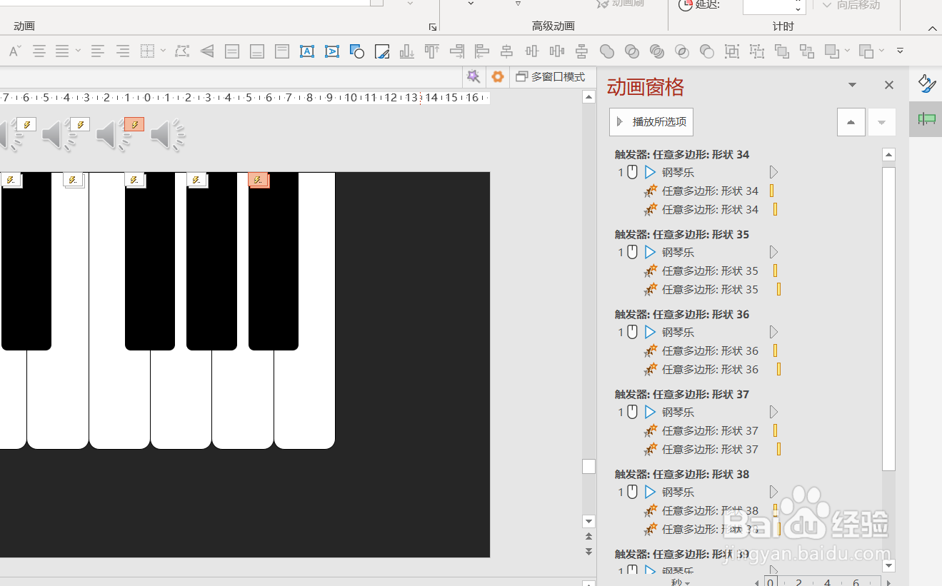This screenshot has width=942, height=586.
Task: Click the merge shapes subtract icon
Action: (x=707, y=51)
